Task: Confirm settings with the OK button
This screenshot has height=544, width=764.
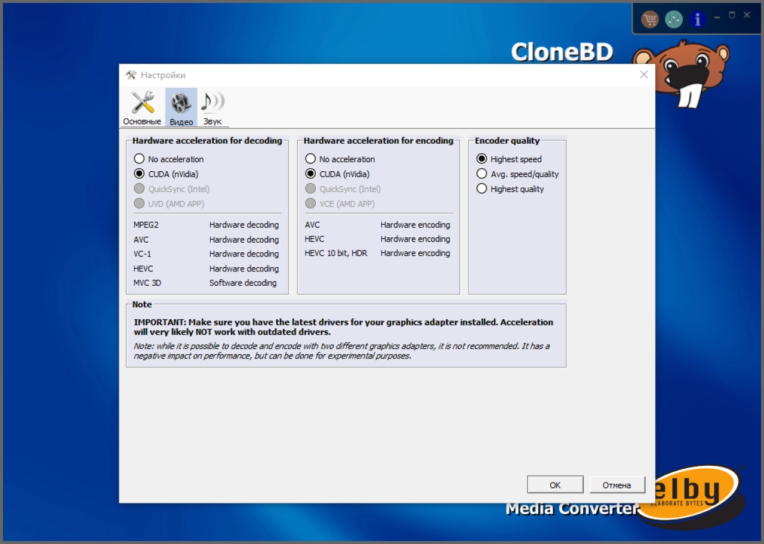Action: point(555,485)
